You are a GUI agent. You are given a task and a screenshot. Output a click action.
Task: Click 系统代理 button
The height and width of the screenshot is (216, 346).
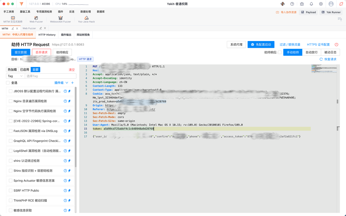coord(236,45)
